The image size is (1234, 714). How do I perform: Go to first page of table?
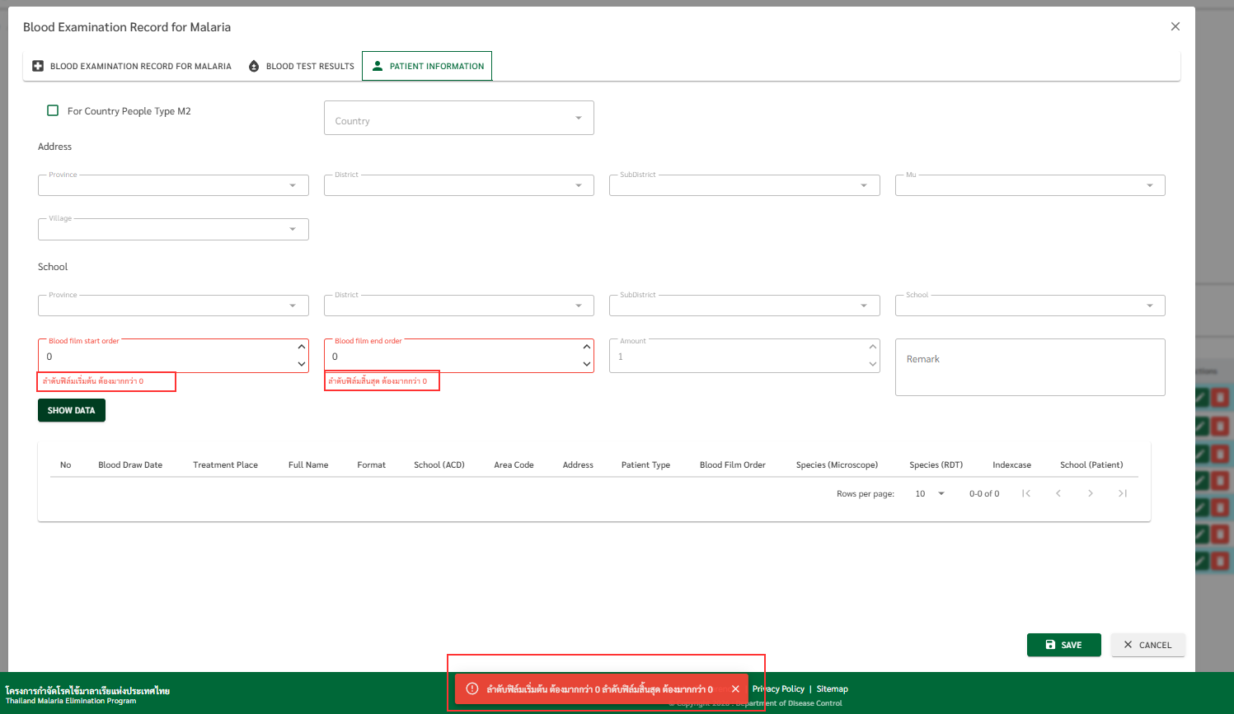[1026, 493]
